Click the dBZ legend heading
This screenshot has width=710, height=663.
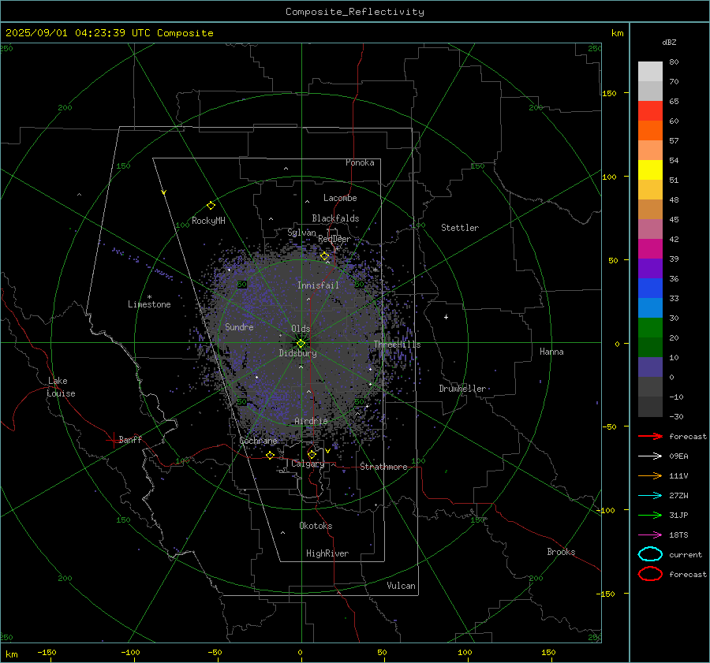(669, 43)
